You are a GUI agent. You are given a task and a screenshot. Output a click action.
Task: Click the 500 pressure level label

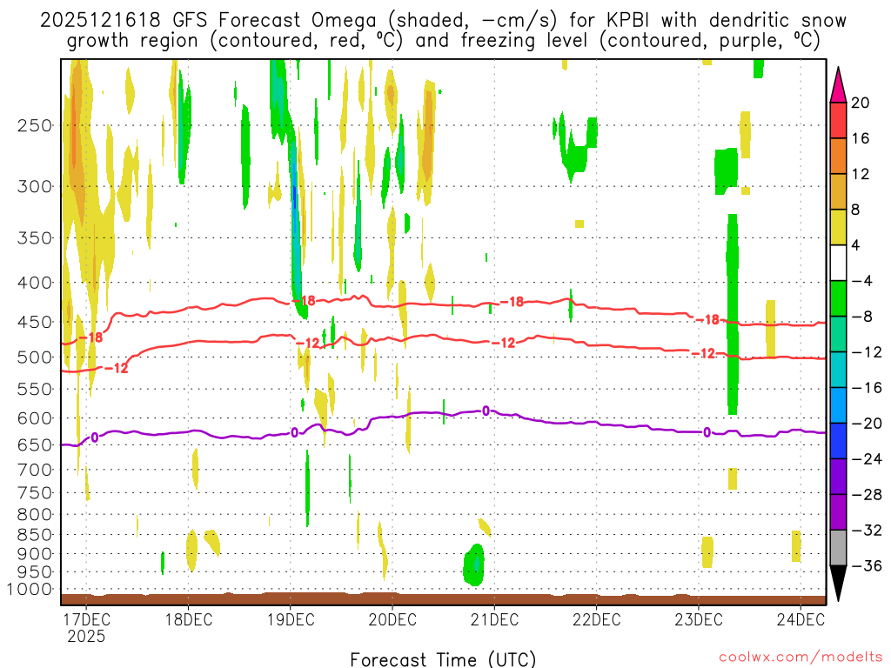(x=35, y=357)
